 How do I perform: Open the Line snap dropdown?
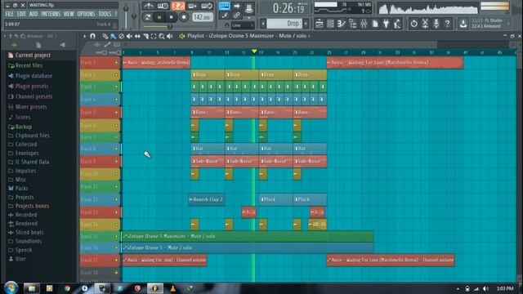tap(243, 25)
